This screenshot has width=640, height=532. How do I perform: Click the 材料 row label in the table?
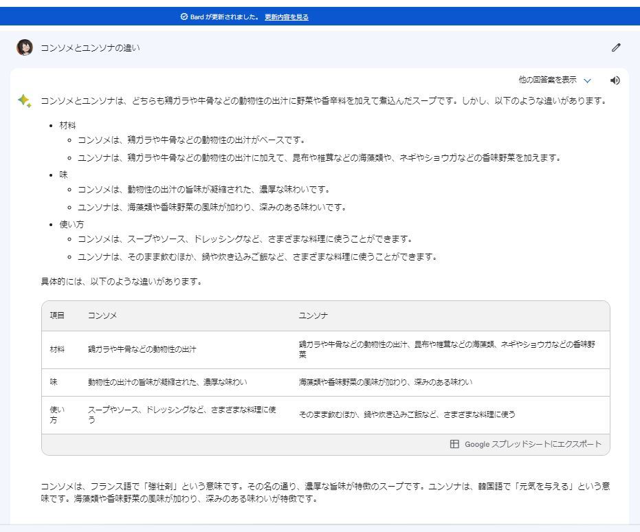(57, 349)
